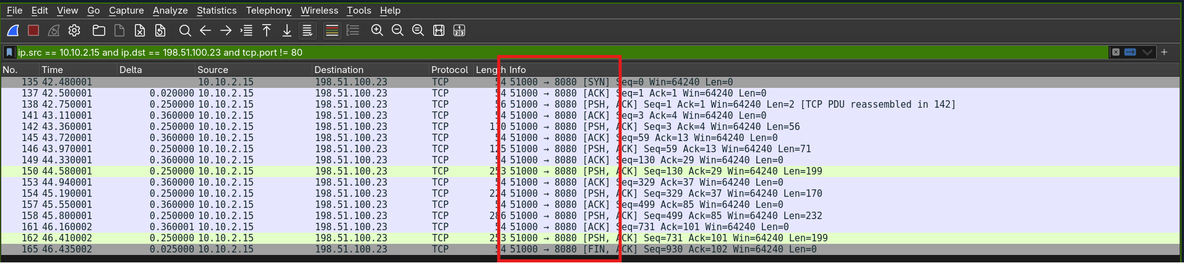Sort packets by the Time column header
Viewport: 1184px width, 263px height.
pos(78,70)
